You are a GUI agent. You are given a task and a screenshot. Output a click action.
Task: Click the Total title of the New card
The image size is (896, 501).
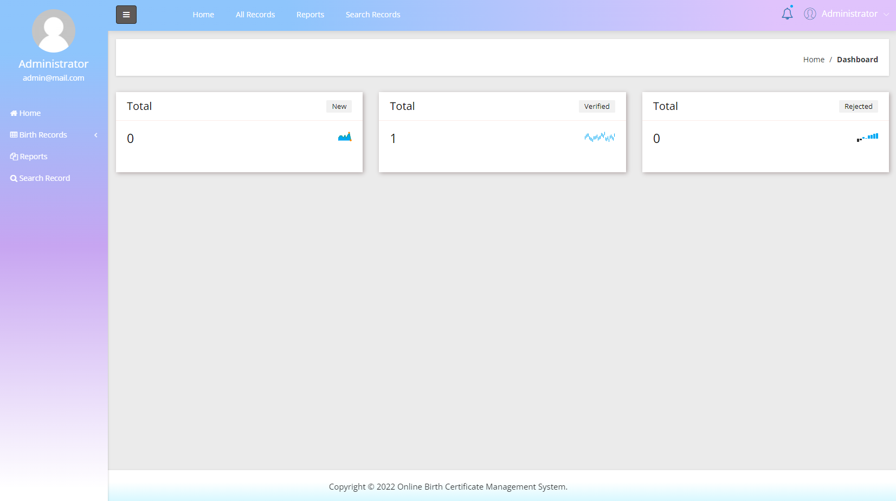click(139, 106)
